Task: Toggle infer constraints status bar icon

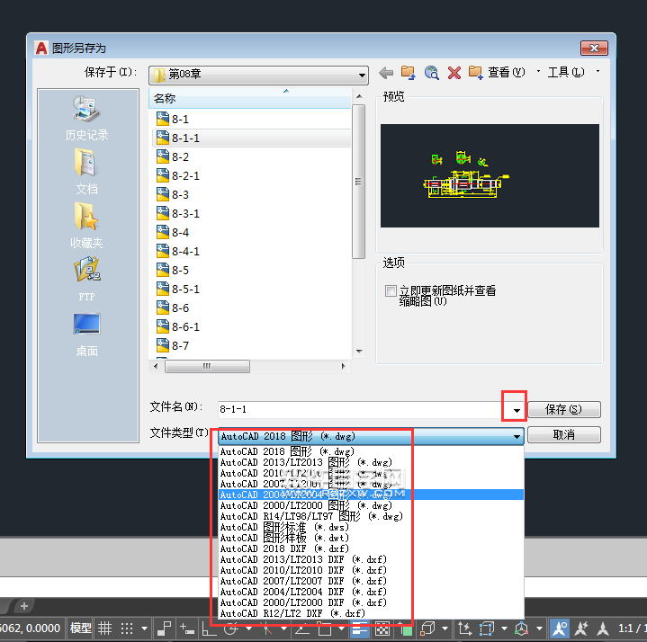Action: pos(165,629)
